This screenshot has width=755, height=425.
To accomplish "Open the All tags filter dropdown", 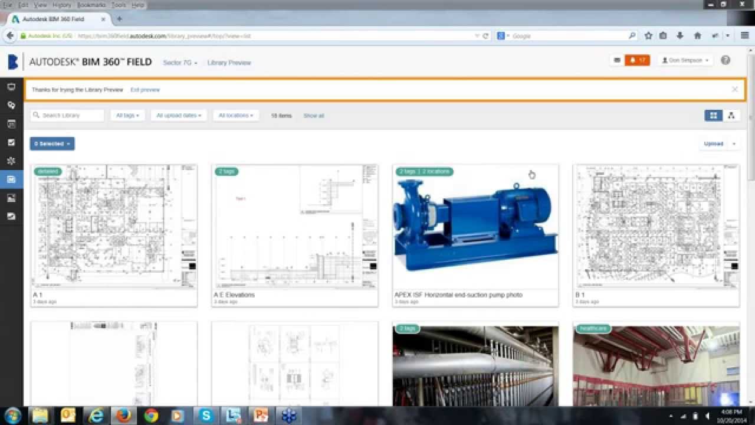I will click(x=128, y=115).
